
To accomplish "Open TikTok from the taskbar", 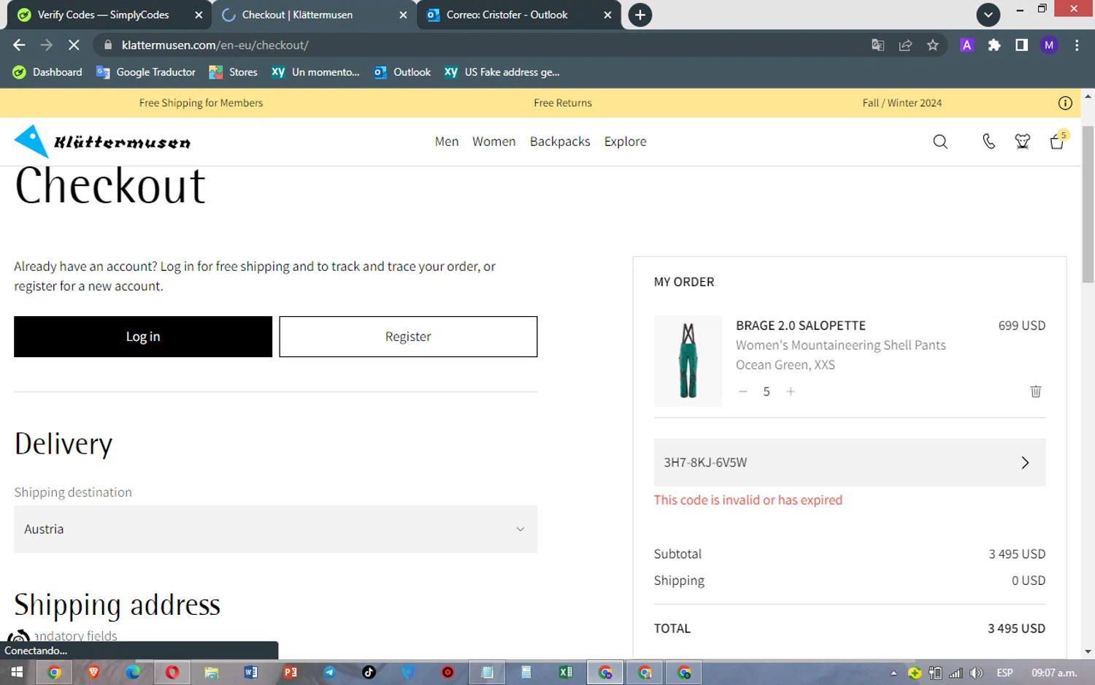I will (x=369, y=673).
